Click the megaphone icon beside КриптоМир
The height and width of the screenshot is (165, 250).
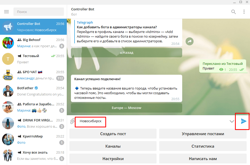click(19, 136)
